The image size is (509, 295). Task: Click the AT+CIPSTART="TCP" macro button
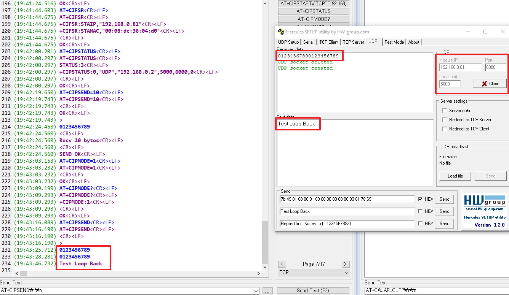tap(314, 3)
